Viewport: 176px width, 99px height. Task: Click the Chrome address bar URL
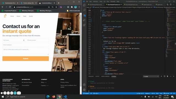click(x=25, y=7)
